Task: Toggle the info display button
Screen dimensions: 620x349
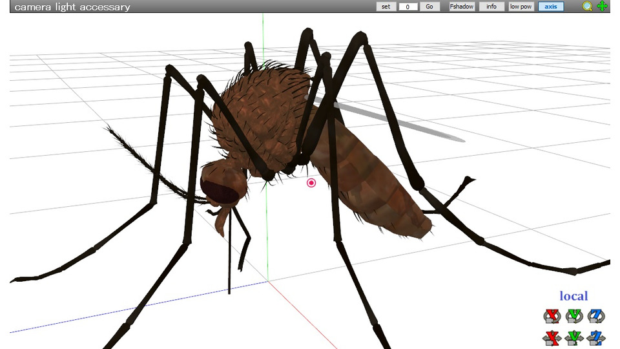Action: [491, 6]
